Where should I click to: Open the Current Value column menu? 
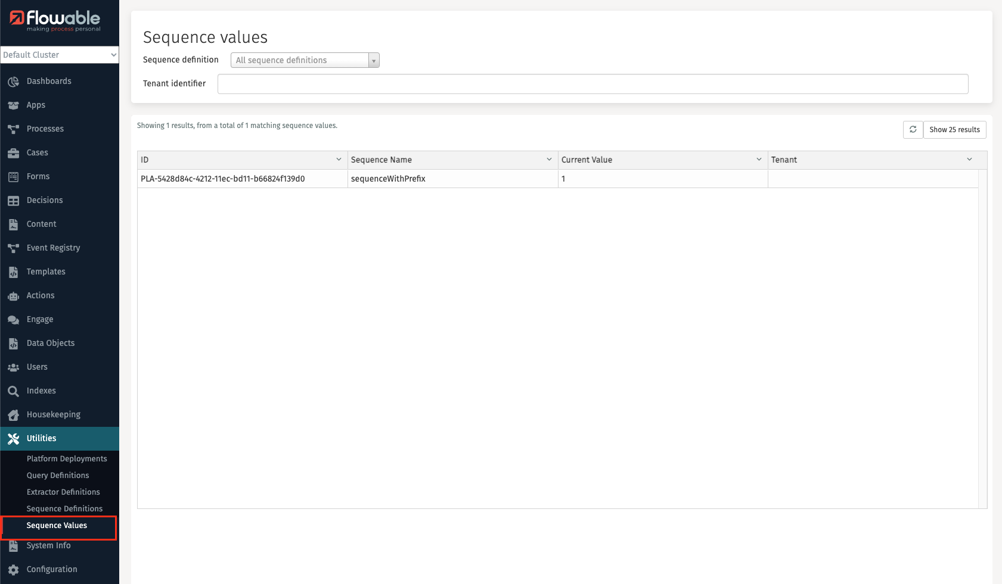coord(759,160)
